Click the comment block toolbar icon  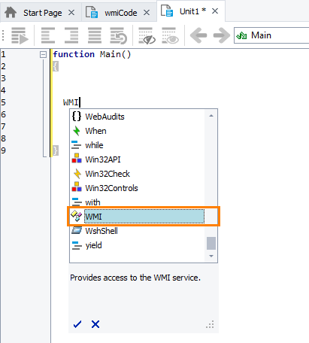pos(95,35)
